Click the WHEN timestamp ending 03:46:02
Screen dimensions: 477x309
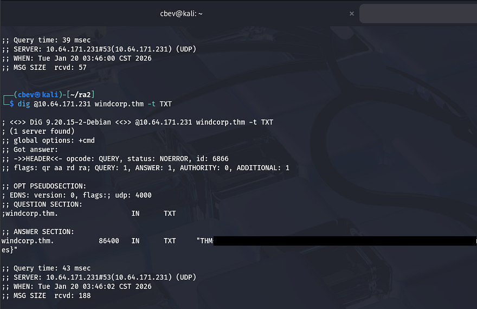pos(76,286)
